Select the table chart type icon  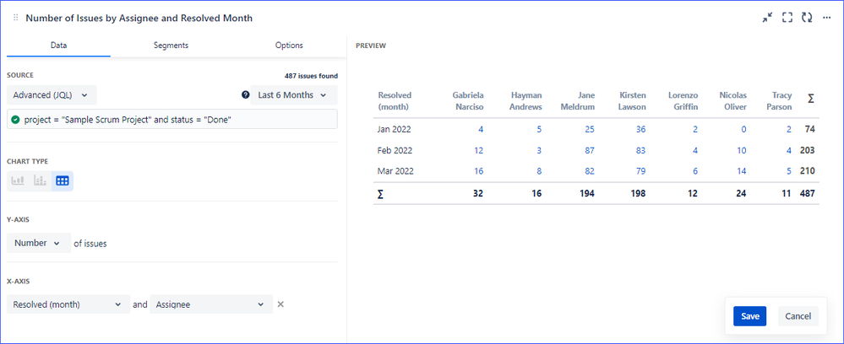click(63, 181)
